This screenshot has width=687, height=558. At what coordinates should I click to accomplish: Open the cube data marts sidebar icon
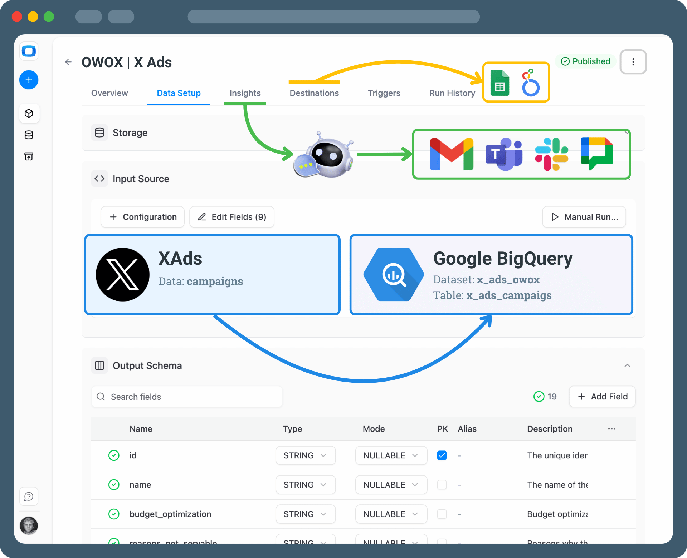tap(29, 113)
